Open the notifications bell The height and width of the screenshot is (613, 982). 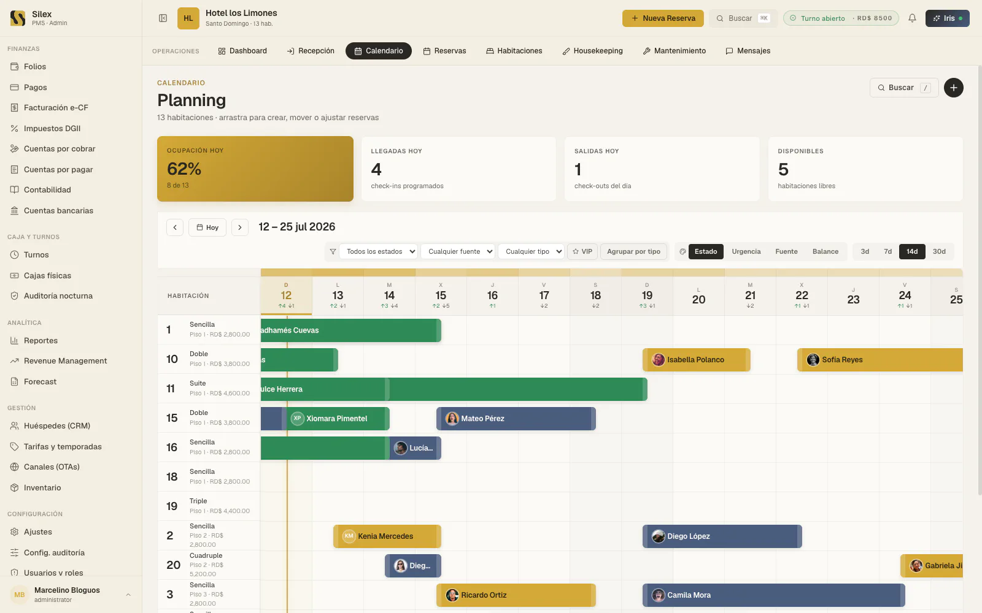[x=912, y=18]
